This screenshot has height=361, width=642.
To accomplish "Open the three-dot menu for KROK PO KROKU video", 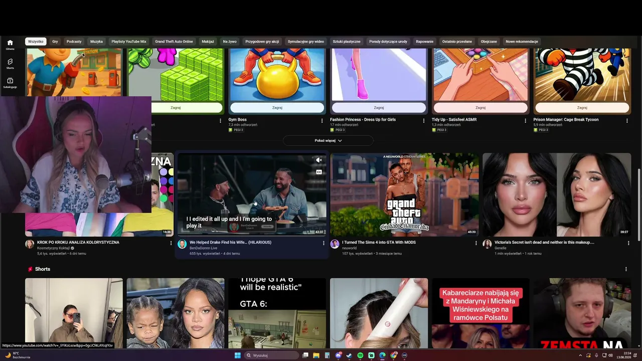I will point(171,243).
